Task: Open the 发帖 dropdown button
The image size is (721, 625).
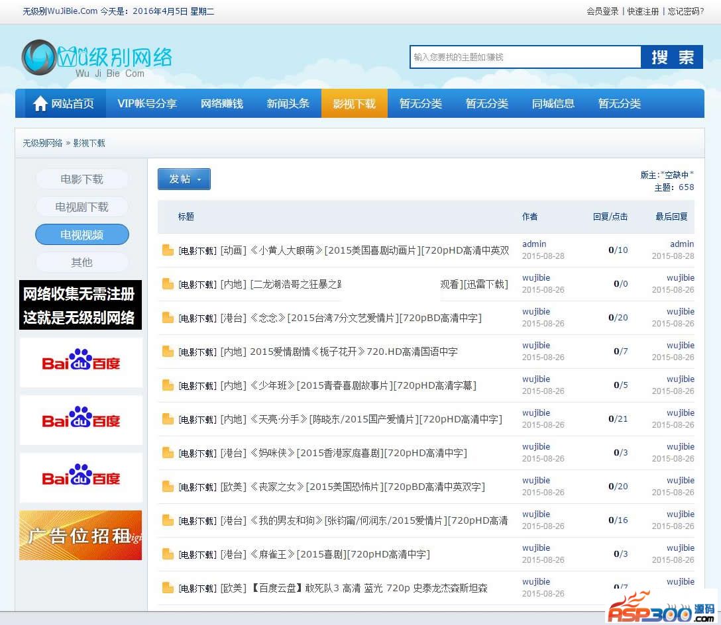Action: pos(184,179)
